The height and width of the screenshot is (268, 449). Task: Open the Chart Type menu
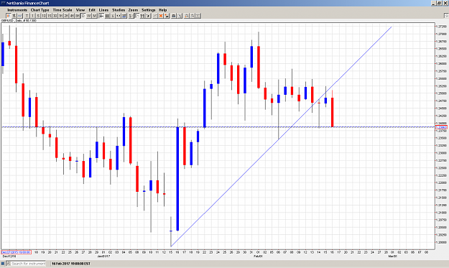[40, 10]
